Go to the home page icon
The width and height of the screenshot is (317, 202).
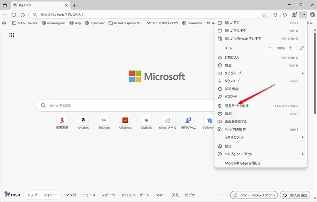pyautogui.click(x=23, y=15)
